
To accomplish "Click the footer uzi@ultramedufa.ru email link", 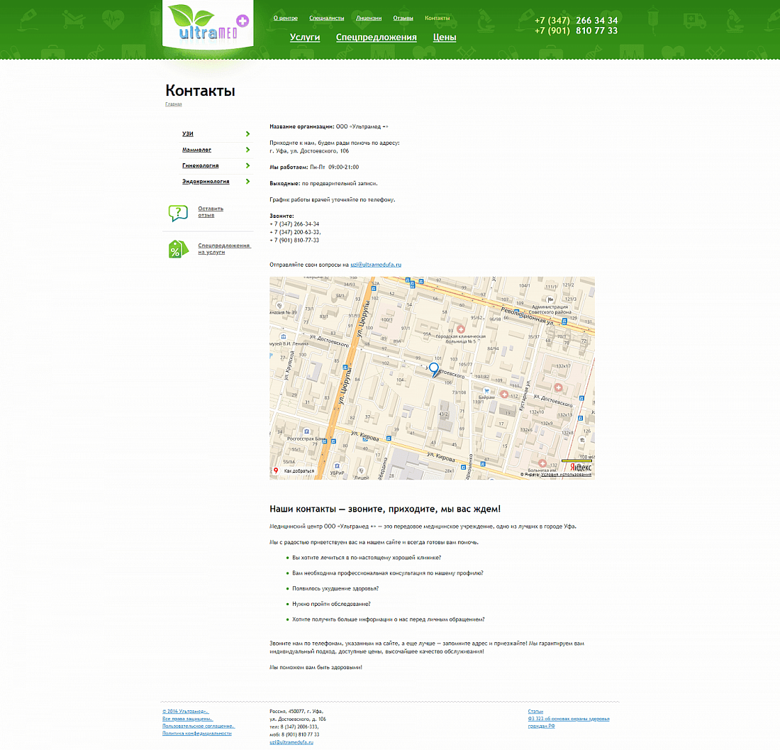I will tap(291, 742).
